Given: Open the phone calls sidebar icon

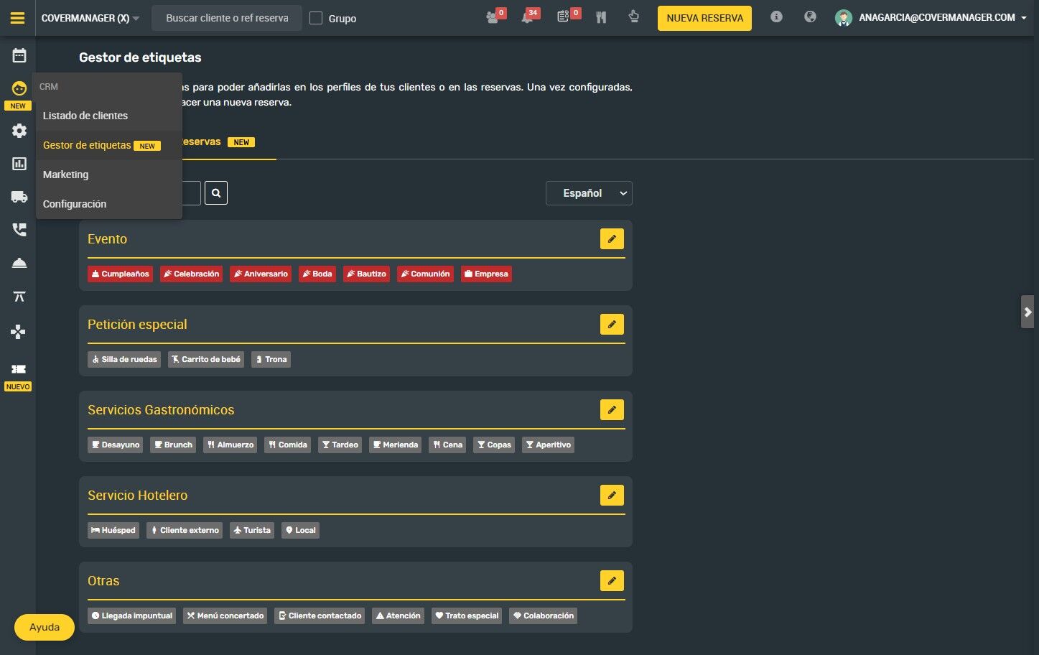Looking at the screenshot, I should tap(19, 230).
